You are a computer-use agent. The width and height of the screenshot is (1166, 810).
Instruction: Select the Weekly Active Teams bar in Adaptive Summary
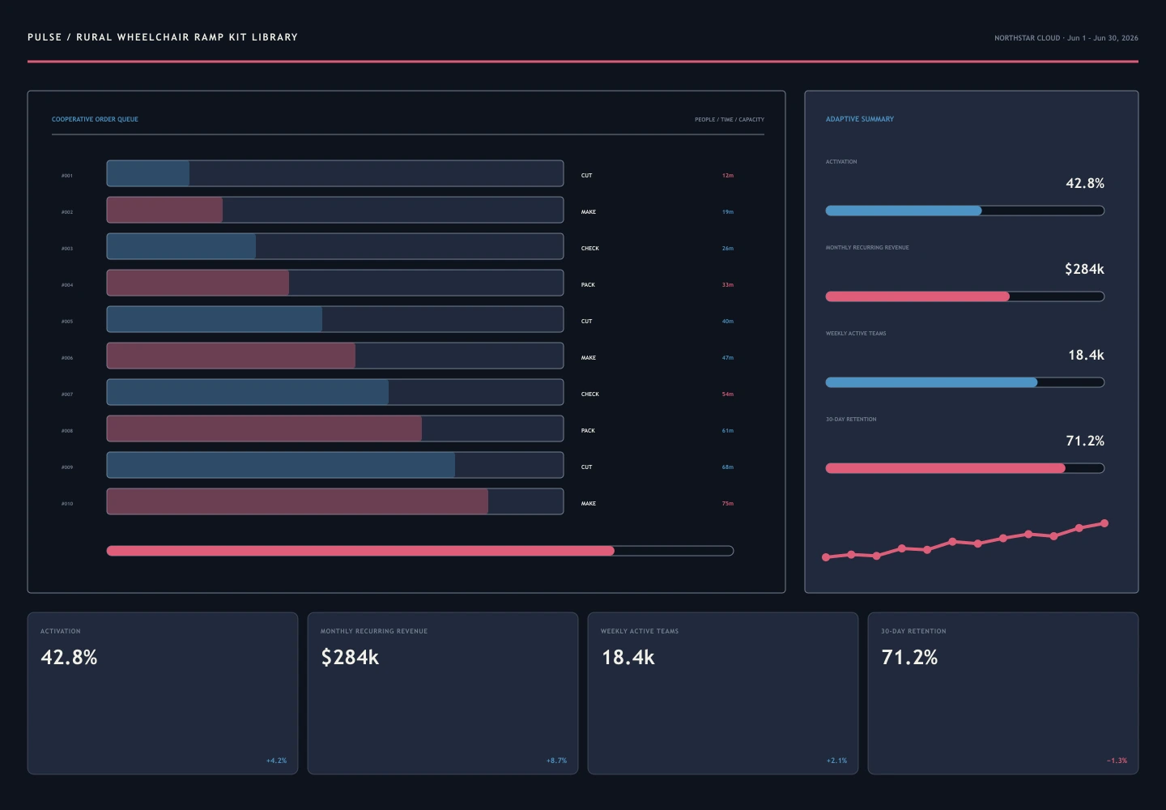point(965,382)
